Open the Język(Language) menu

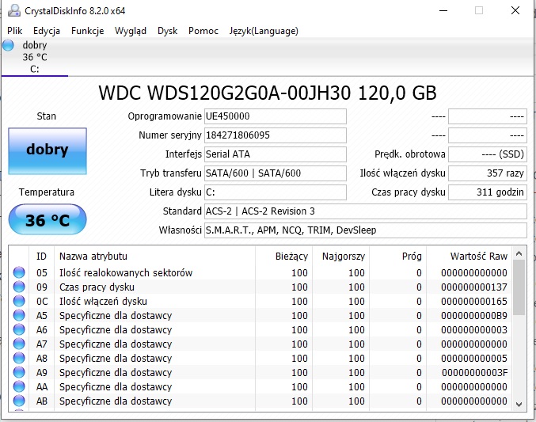[264, 31]
